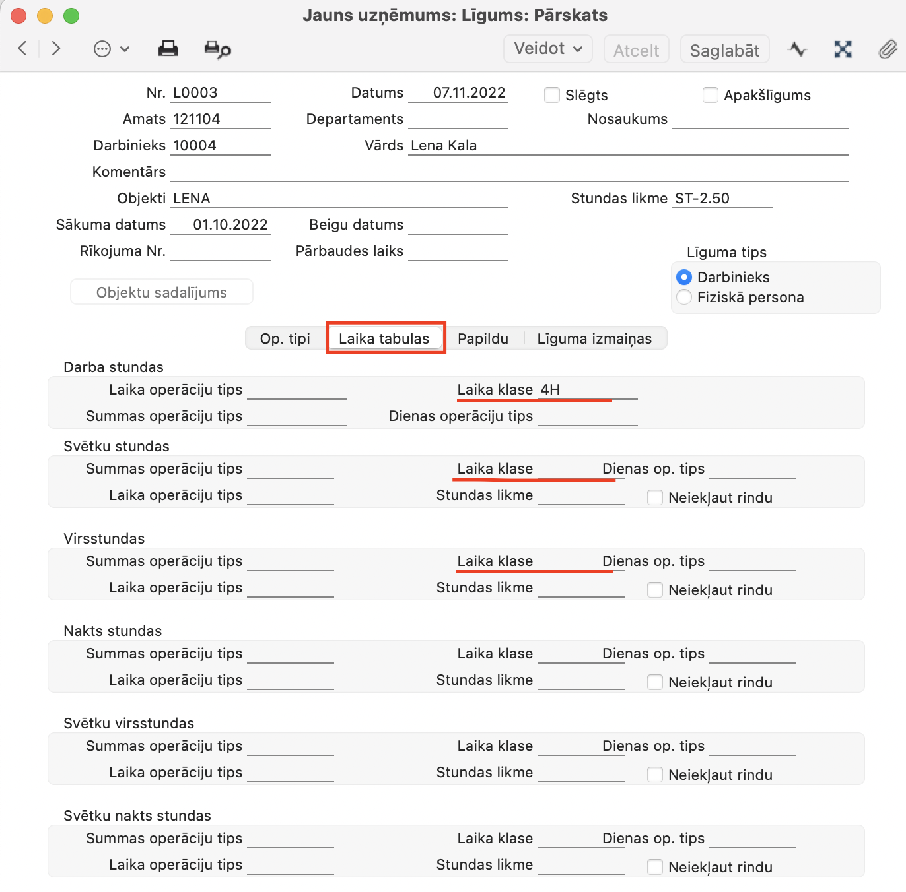Open the Līguma izmaiņas tab
Viewport: 906px width, 892px height.
tap(594, 338)
